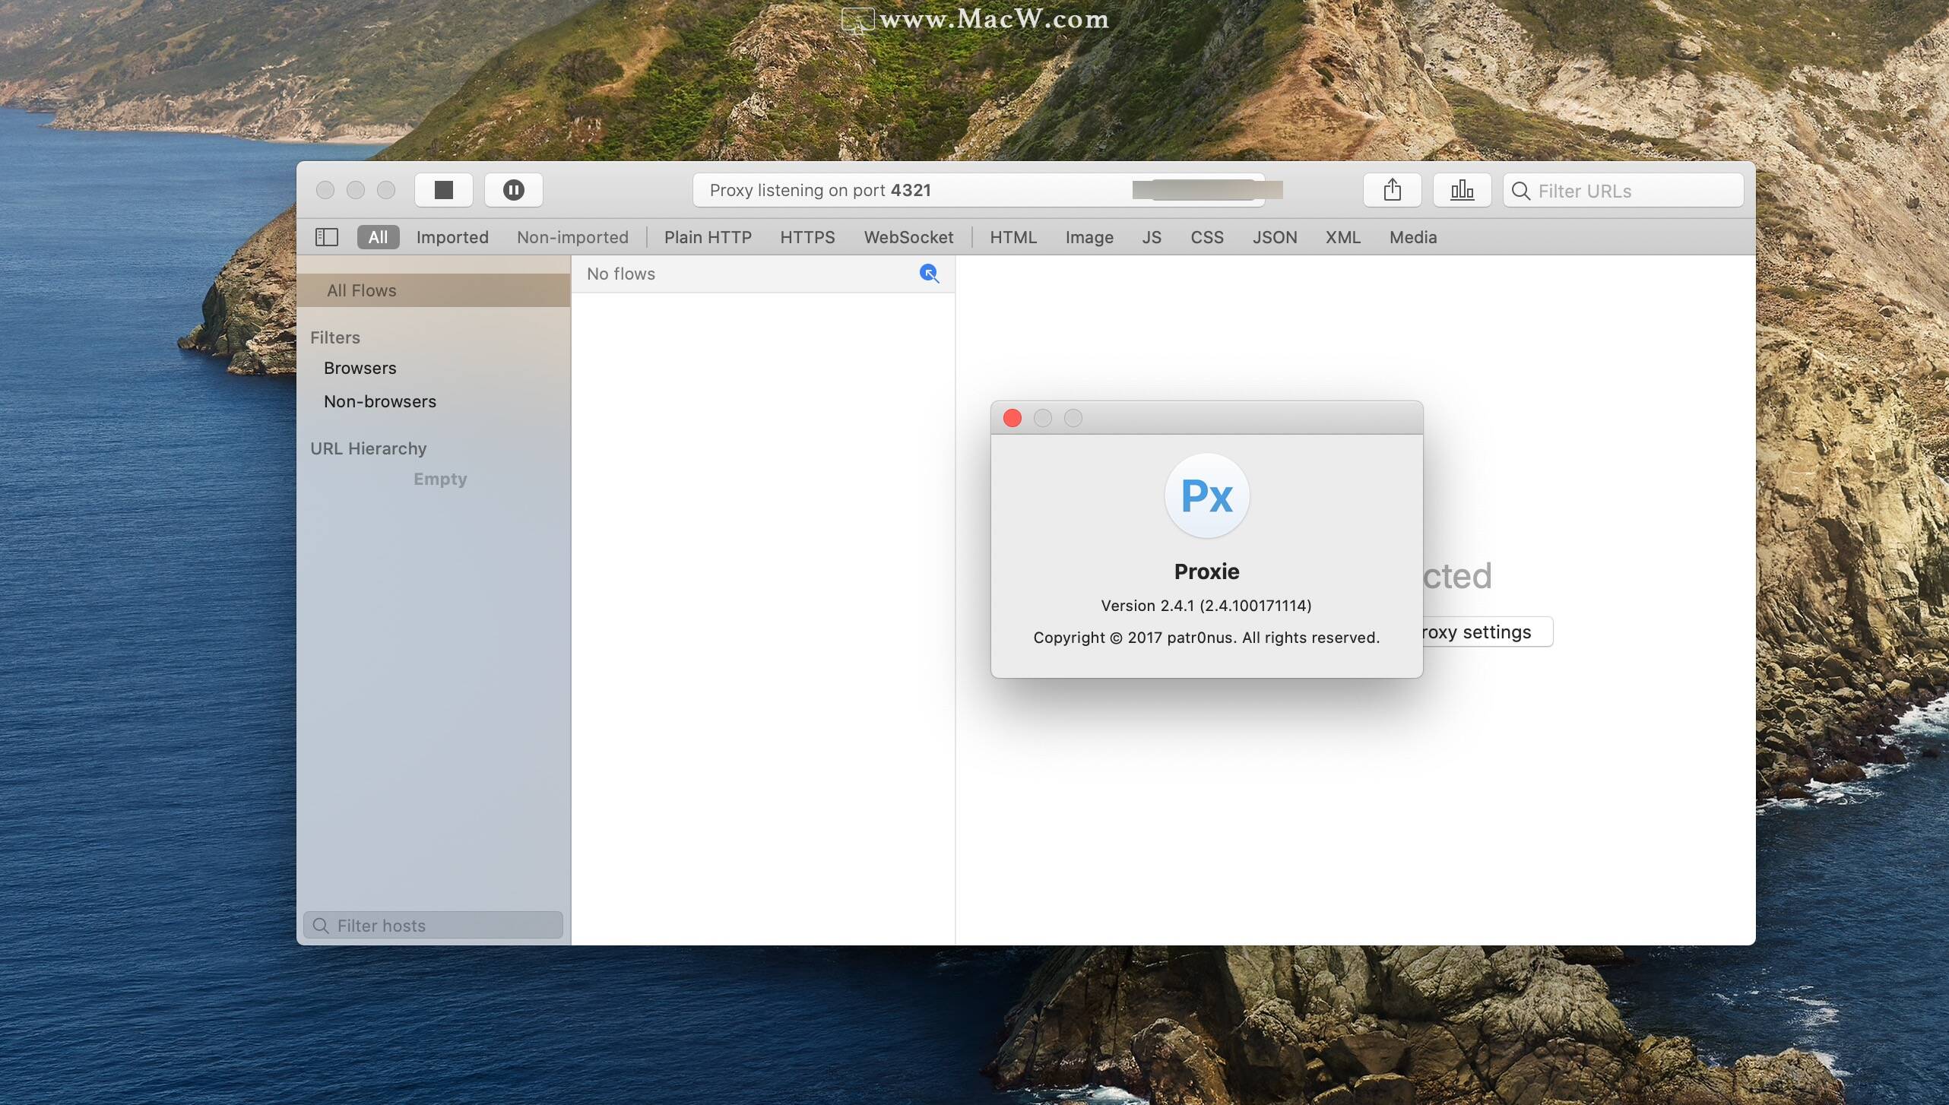Select the Imported filter tab
The height and width of the screenshot is (1105, 1949).
[x=452, y=237]
